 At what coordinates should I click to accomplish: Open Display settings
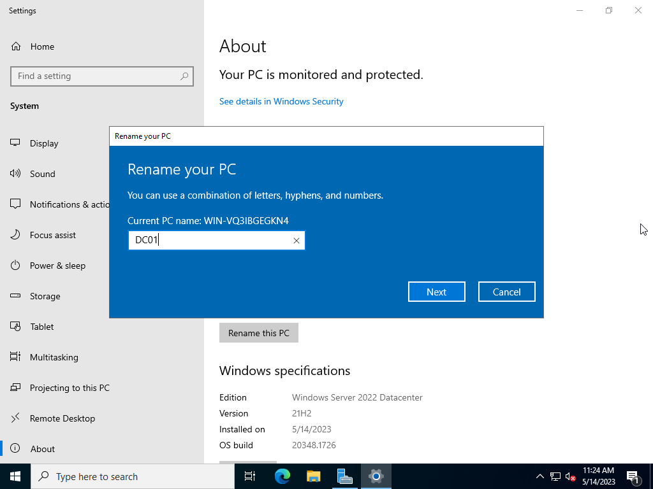[44, 143]
